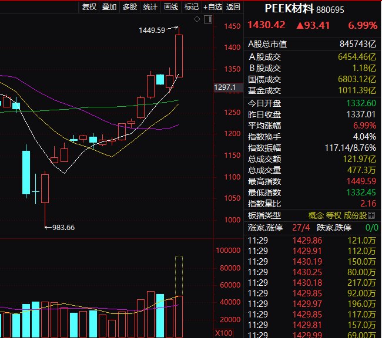Image resolution: width=382 pixels, height=338 pixels.
Task: Click the 总成交量 value 477.3万
Action: [361, 170]
